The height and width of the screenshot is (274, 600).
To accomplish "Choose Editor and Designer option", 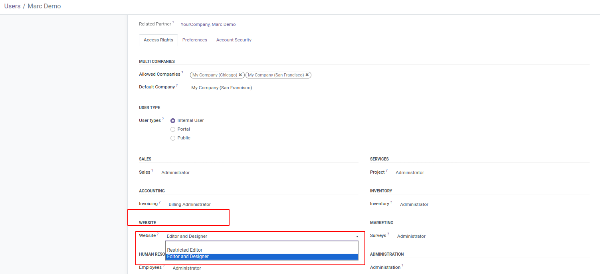I will pyautogui.click(x=188, y=256).
